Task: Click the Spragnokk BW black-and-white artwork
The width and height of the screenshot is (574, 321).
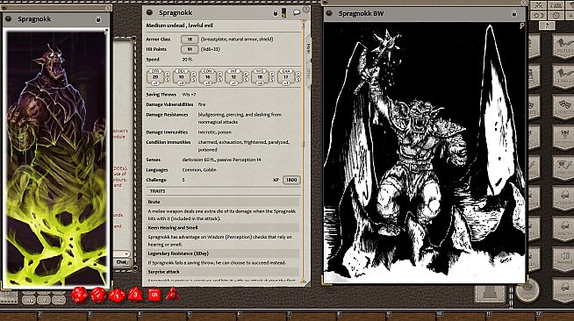Action: [425, 152]
